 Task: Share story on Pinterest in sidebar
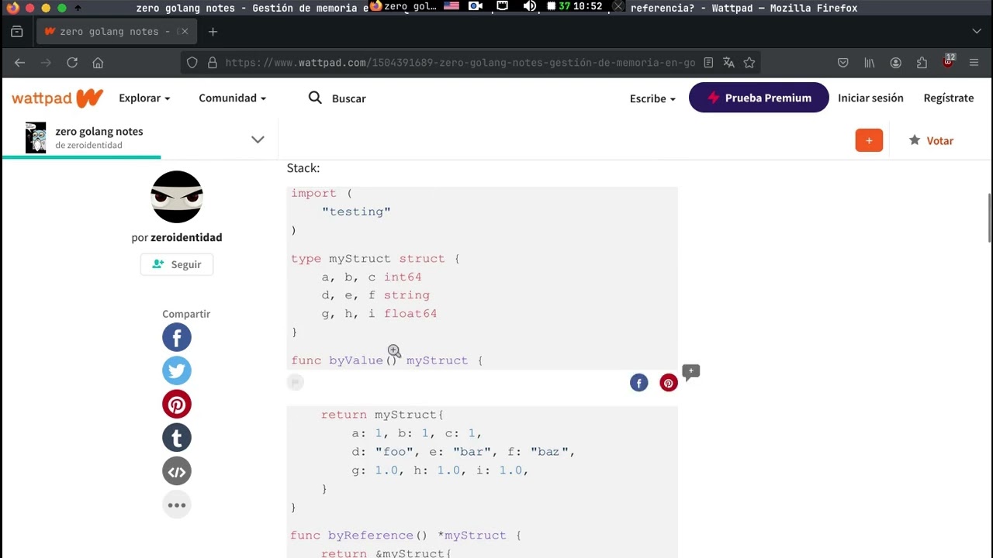pyautogui.click(x=177, y=405)
